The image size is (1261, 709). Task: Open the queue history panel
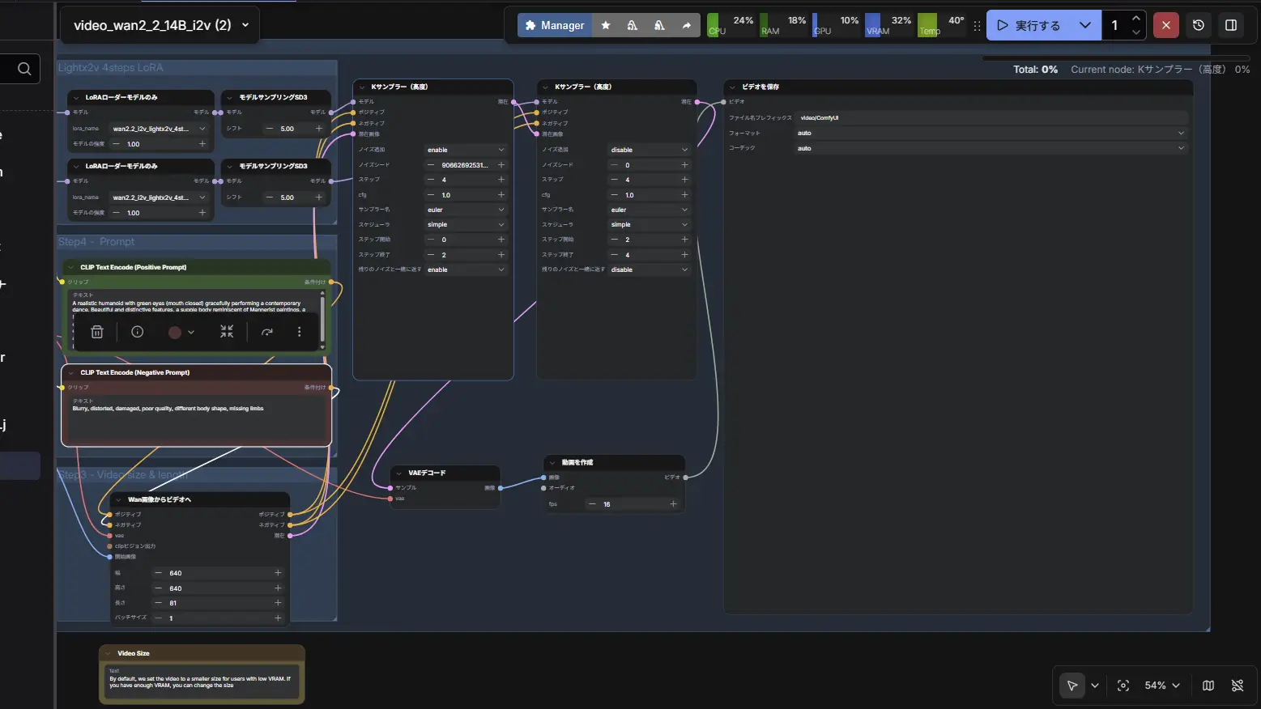[1199, 25]
